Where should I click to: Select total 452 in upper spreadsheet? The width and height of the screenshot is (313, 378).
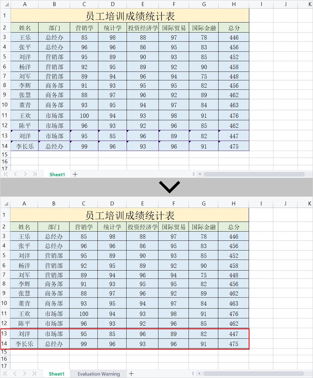pos(234,57)
